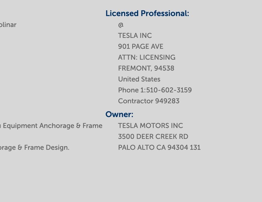Select the TESLA MOTORS INC owner name

pyautogui.click(x=150, y=126)
